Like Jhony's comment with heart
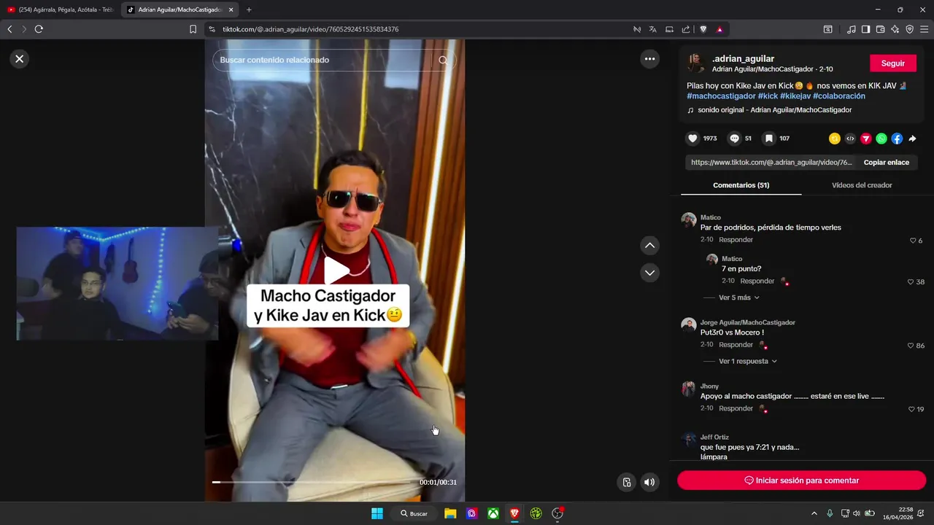The width and height of the screenshot is (934, 525). pyautogui.click(x=911, y=409)
